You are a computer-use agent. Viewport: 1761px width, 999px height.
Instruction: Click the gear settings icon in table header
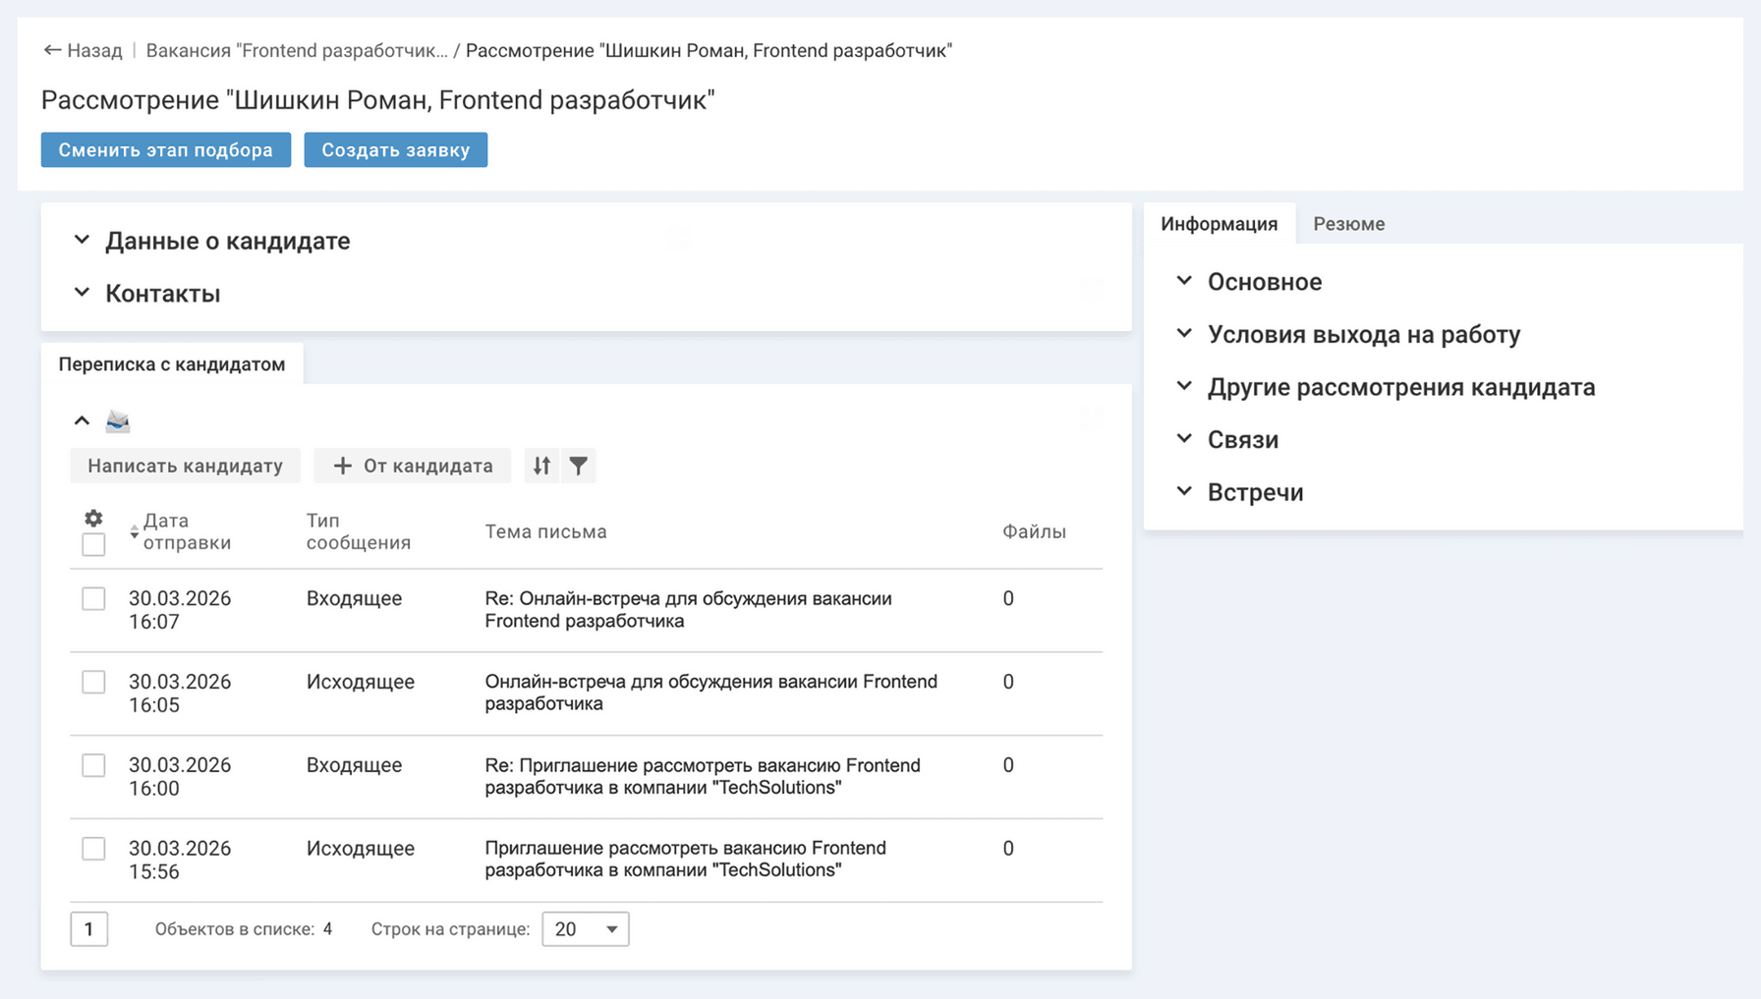[x=93, y=518]
